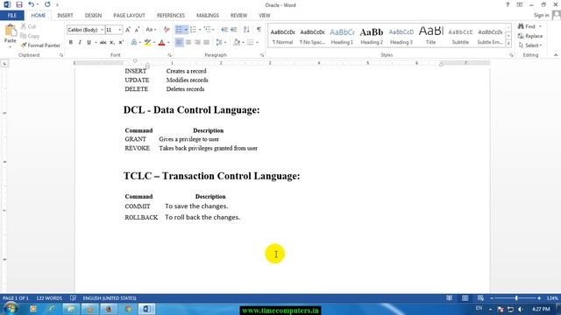Click the Text Effects glowing A icon
This screenshot has width=561, height=315.
pos(134,43)
